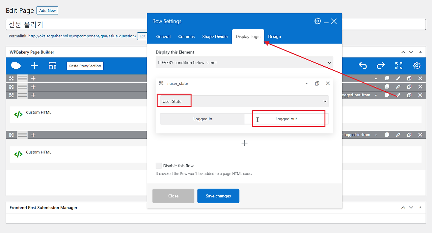Add column to the logged-in-from row

tap(33, 135)
